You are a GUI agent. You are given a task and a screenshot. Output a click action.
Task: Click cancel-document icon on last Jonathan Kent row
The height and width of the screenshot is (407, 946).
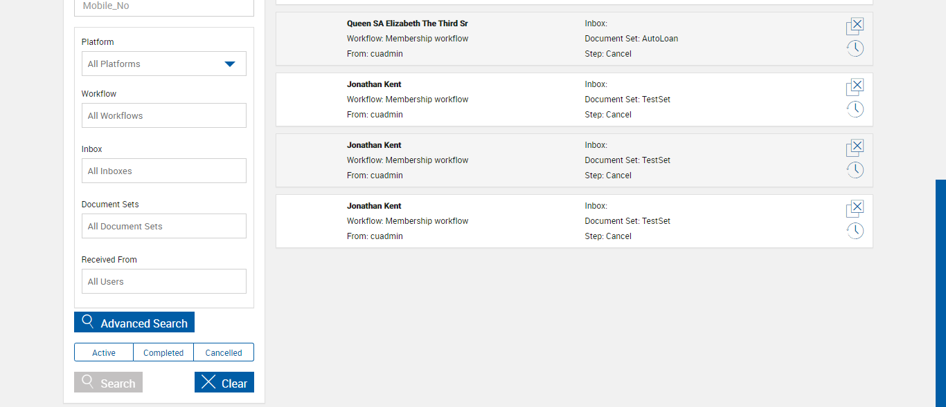(x=855, y=209)
